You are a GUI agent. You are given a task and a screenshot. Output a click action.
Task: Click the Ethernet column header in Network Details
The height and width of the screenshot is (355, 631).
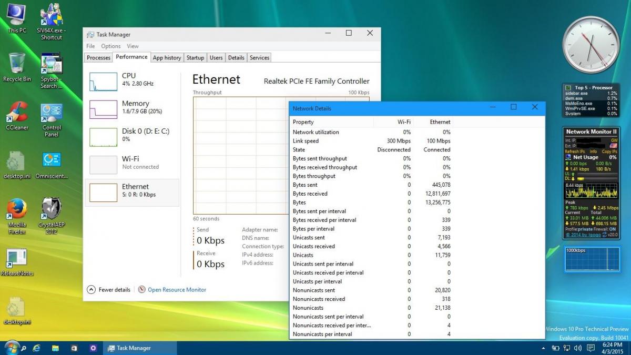433,122
